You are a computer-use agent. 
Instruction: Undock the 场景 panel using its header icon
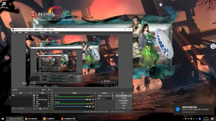click(31, 93)
